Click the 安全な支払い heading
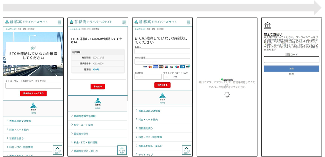This screenshot has height=157, width=325. [273, 34]
